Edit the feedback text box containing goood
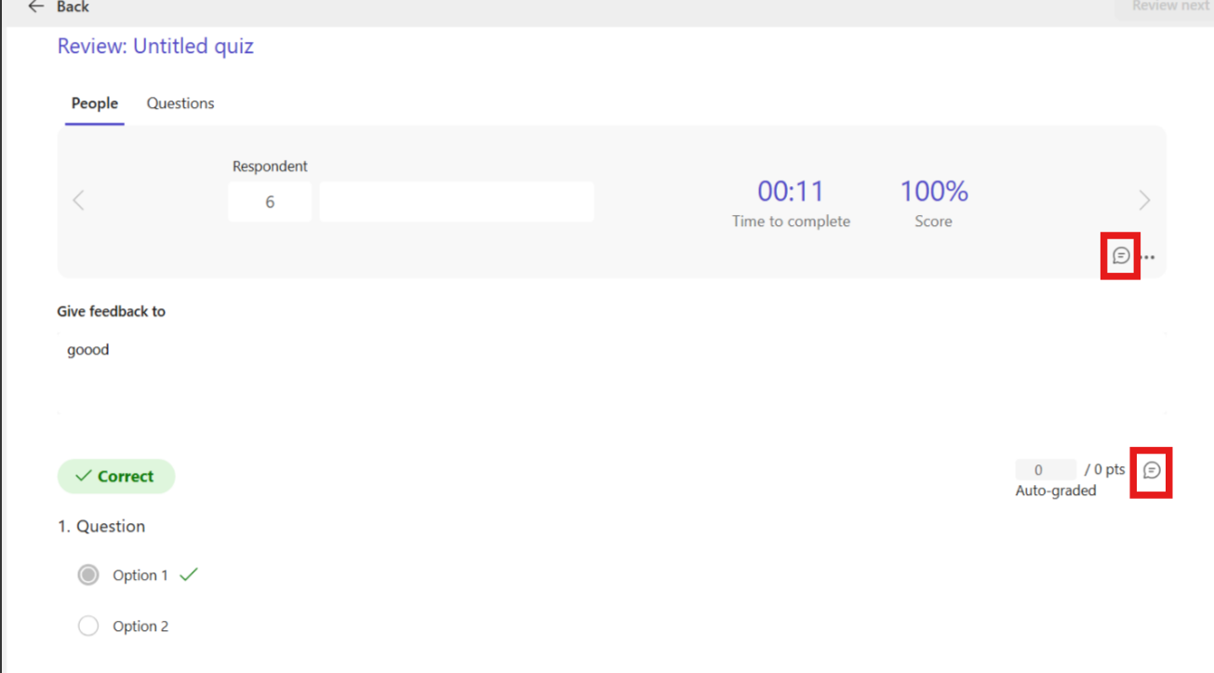 611,372
